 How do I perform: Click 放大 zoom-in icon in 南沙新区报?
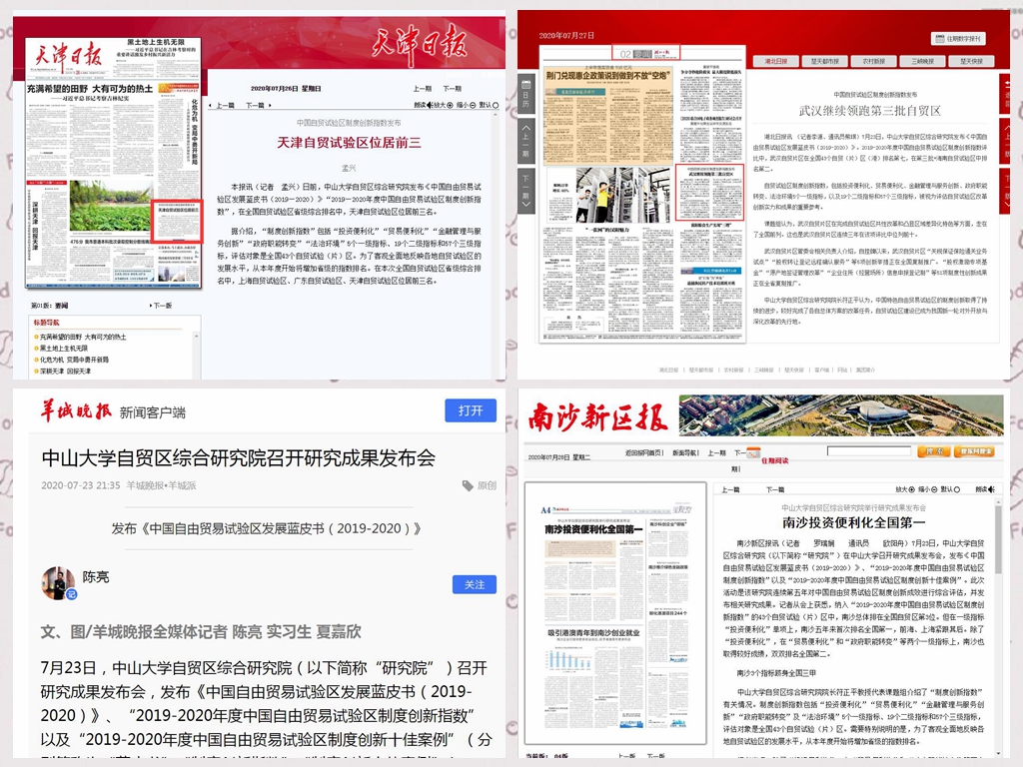(x=911, y=489)
